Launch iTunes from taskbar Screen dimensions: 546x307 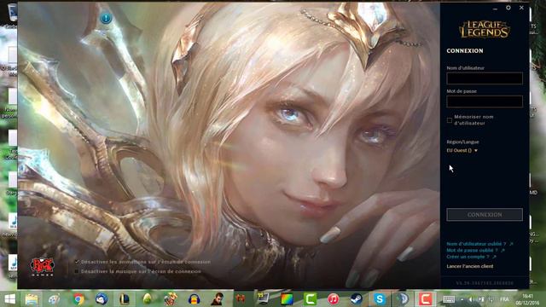[334, 299]
